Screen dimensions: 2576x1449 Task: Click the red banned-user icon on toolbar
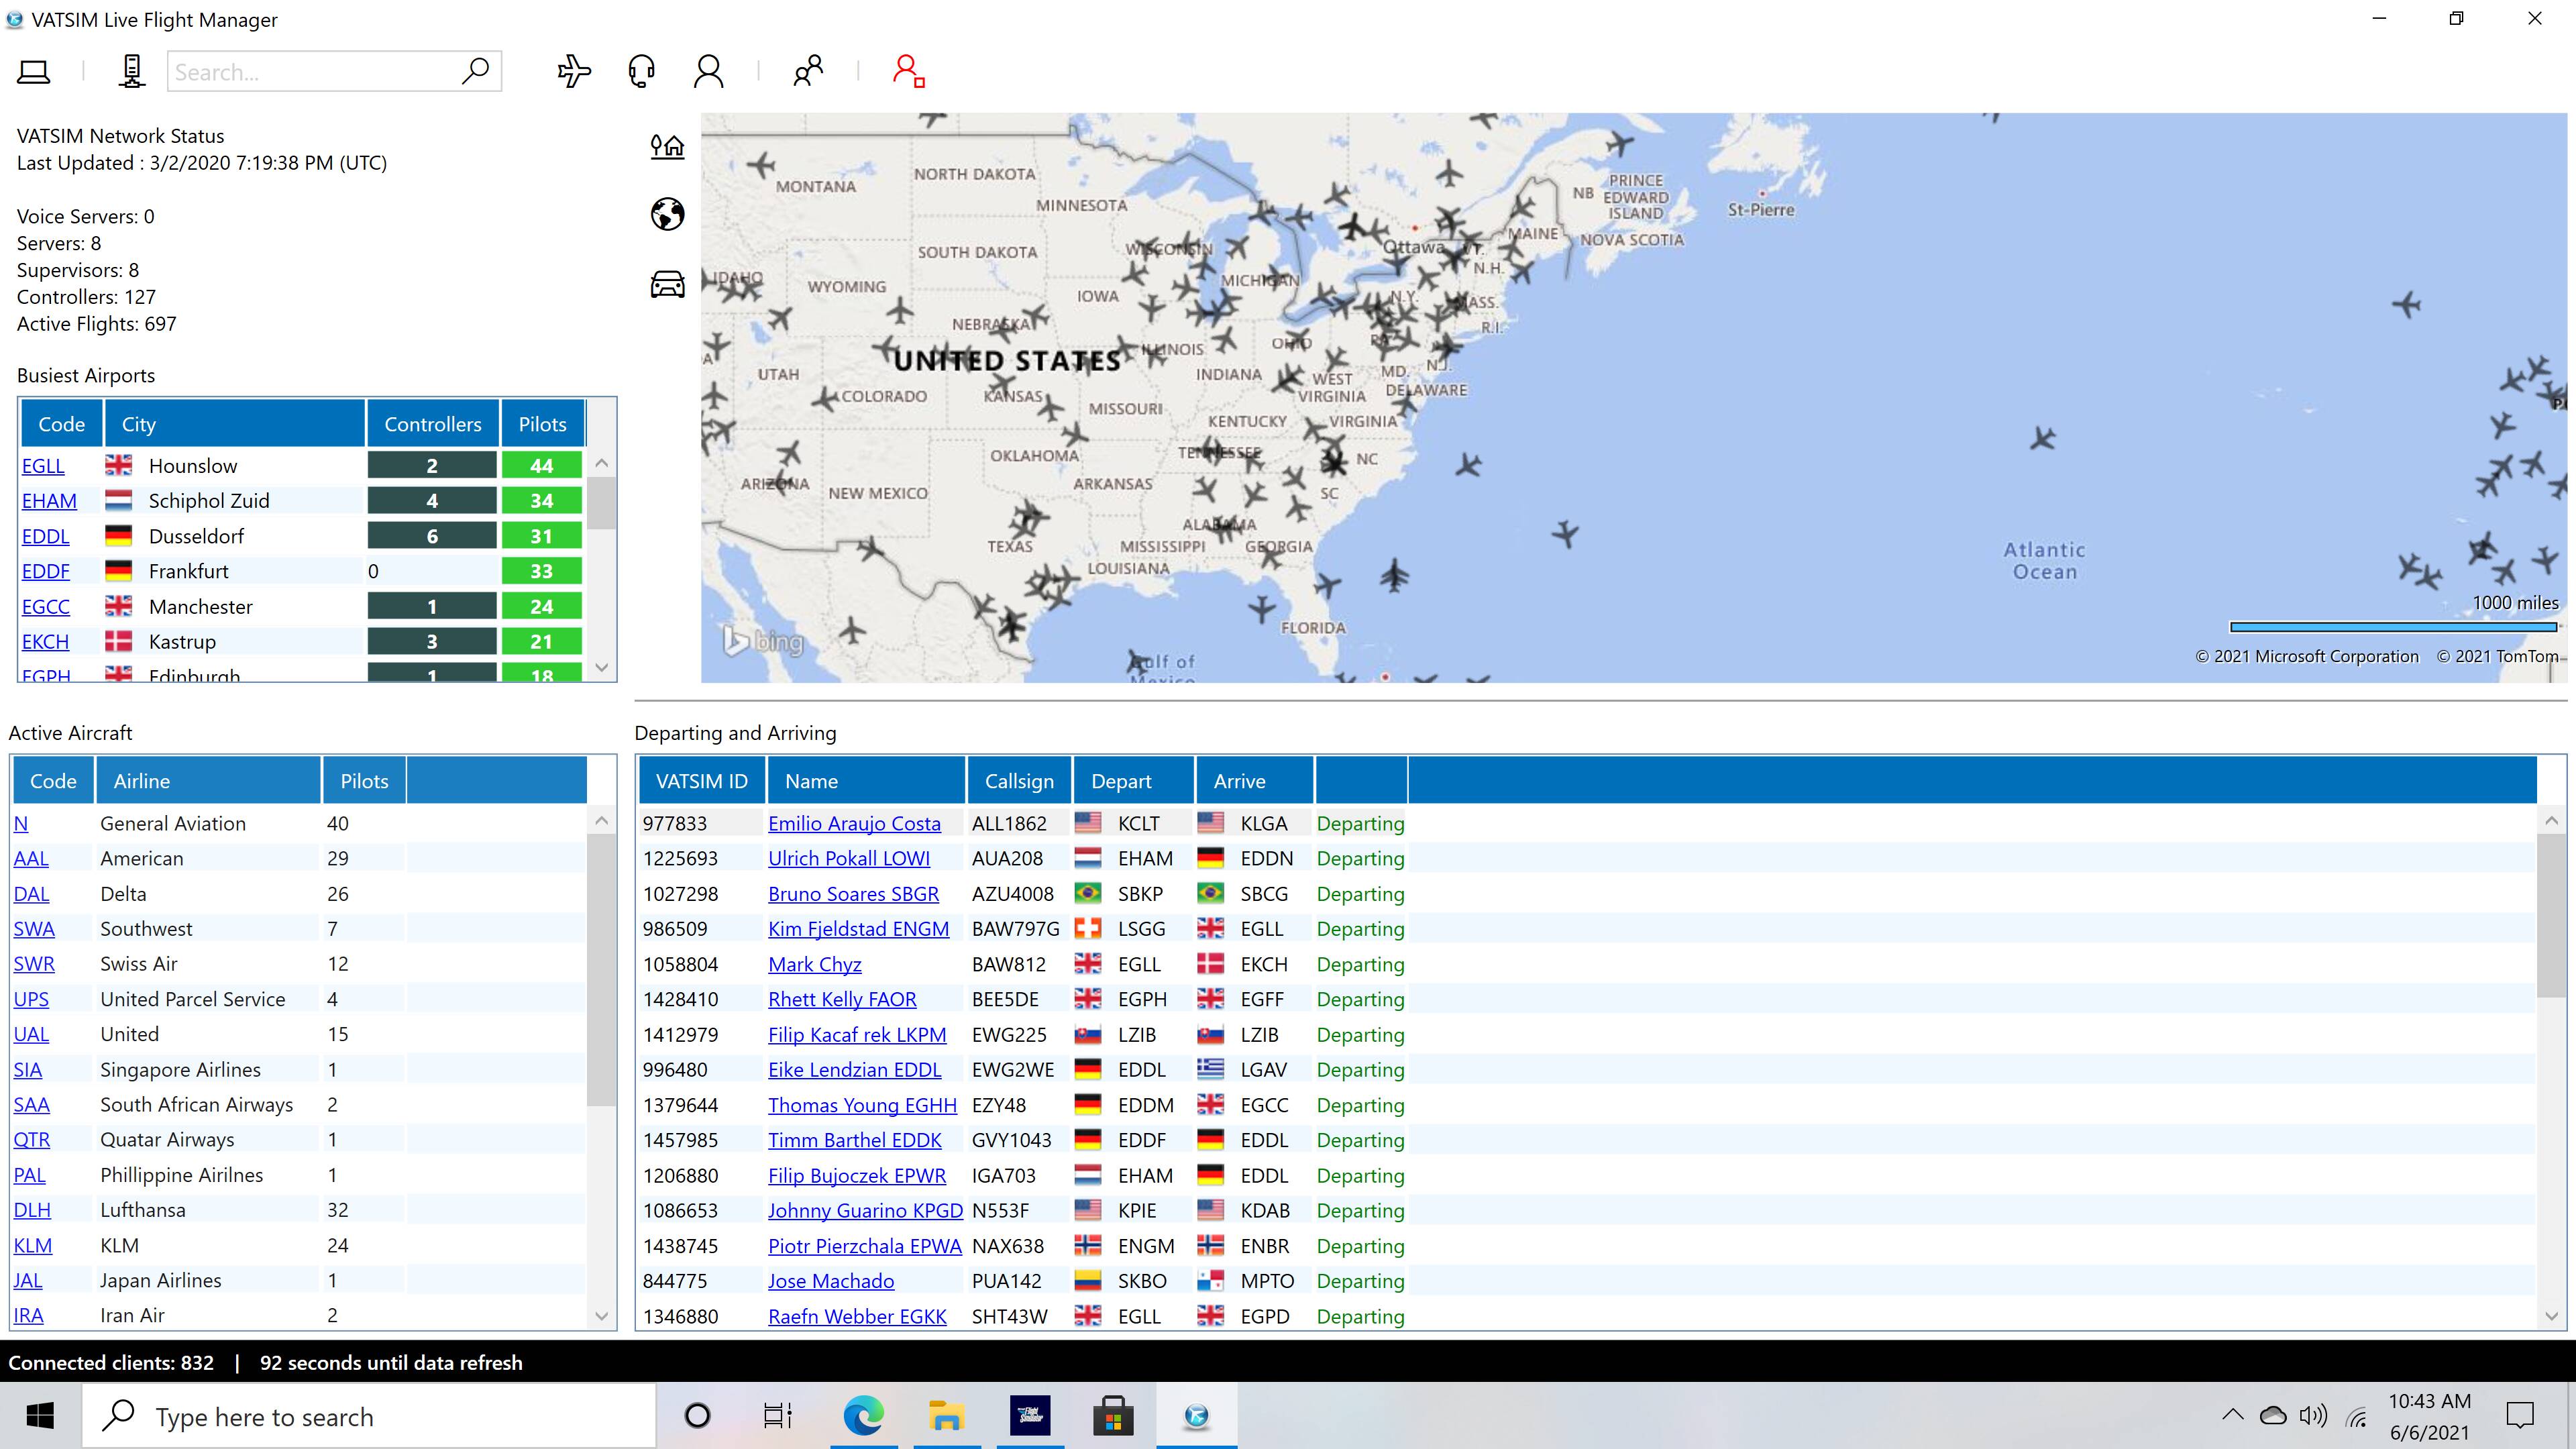[x=908, y=70]
